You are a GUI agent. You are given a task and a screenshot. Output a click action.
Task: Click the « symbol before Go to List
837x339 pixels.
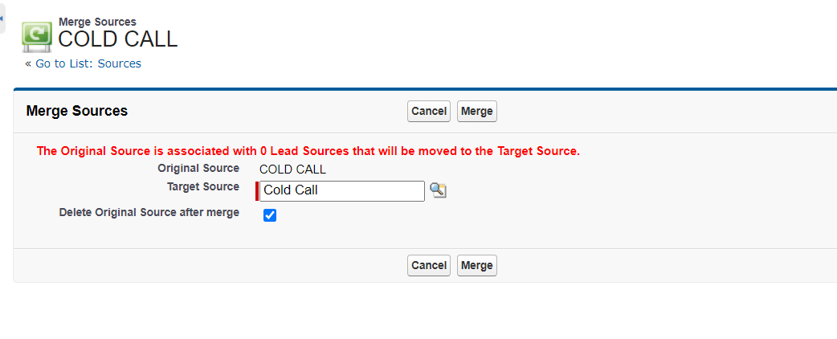pos(28,64)
